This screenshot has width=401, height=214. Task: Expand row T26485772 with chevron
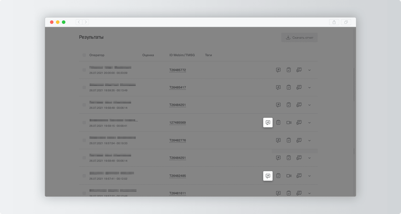click(x=309, y=70)
